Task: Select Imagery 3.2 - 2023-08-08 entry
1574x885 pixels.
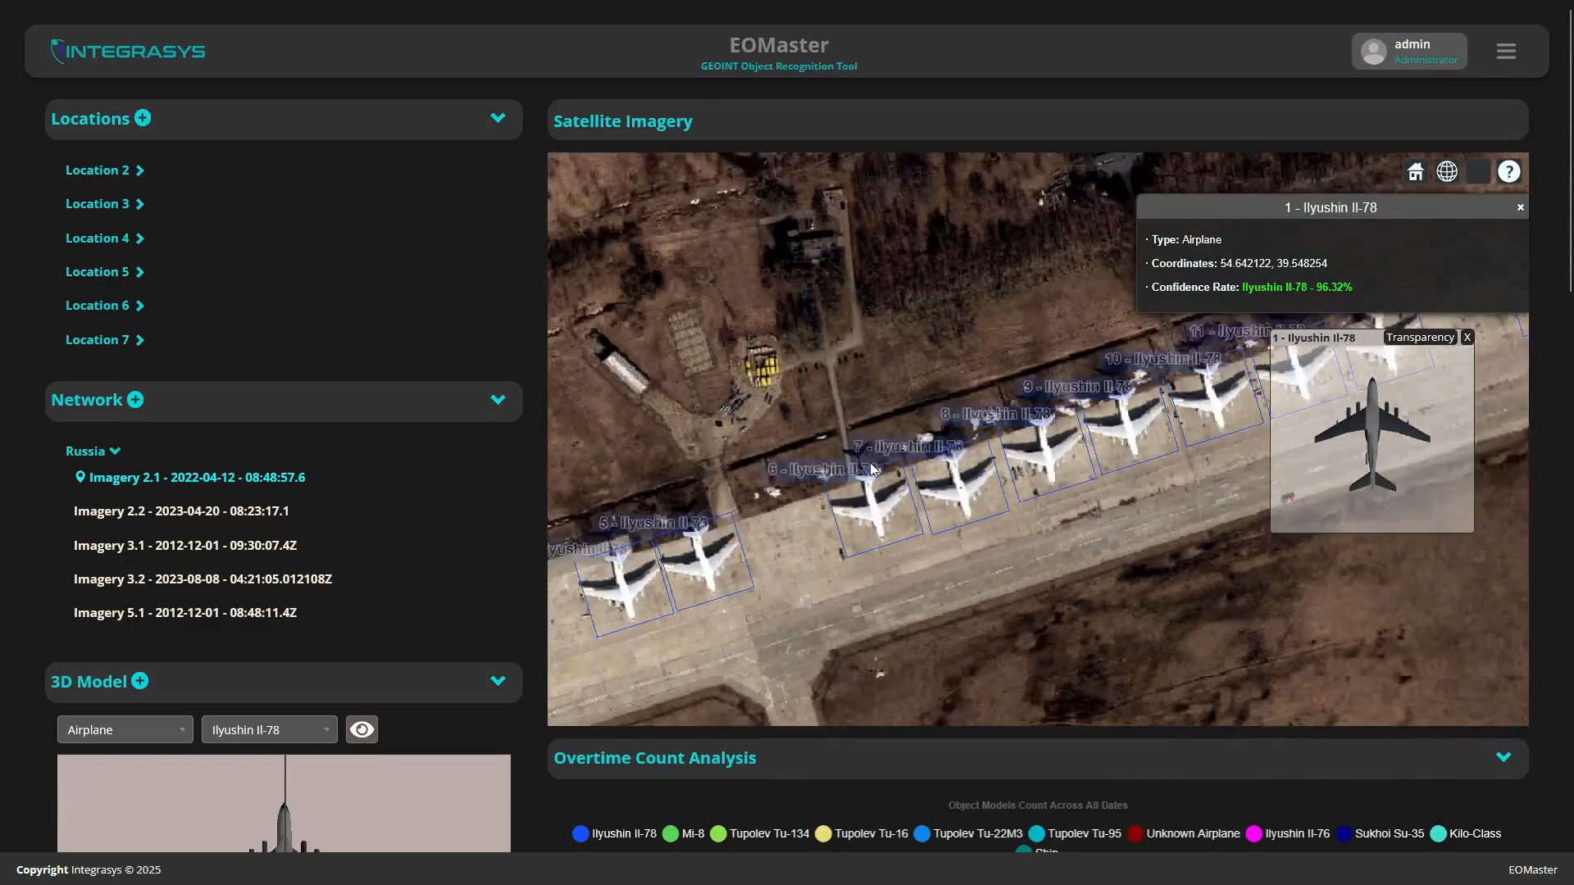Action: click(202, 579)
